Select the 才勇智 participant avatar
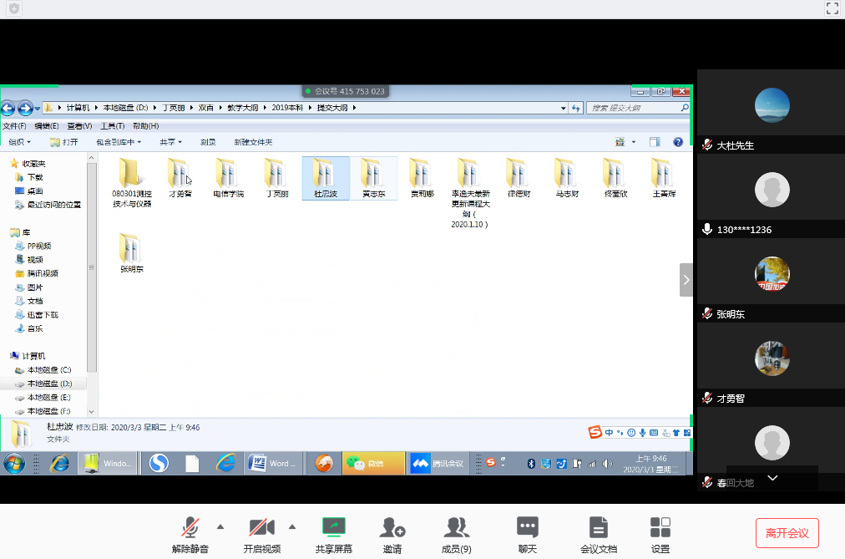Image resolution: width=845 pixels, height=559 pixels. 772,358
